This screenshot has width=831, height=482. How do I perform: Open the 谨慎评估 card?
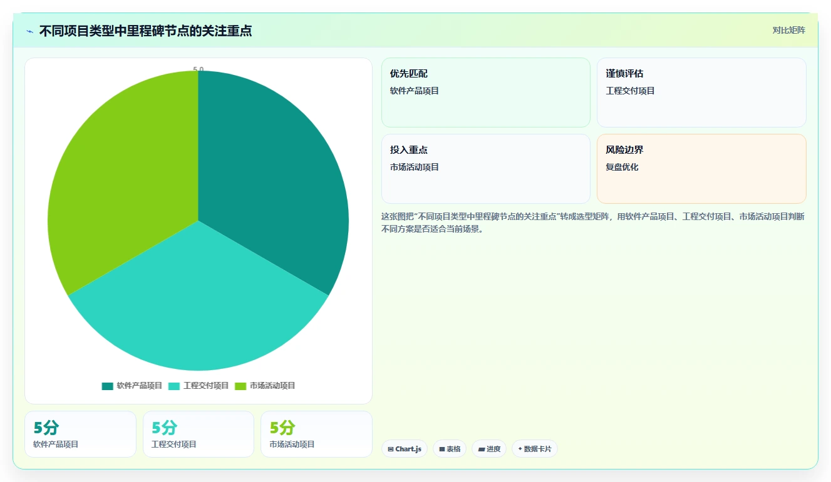(701, 93)
